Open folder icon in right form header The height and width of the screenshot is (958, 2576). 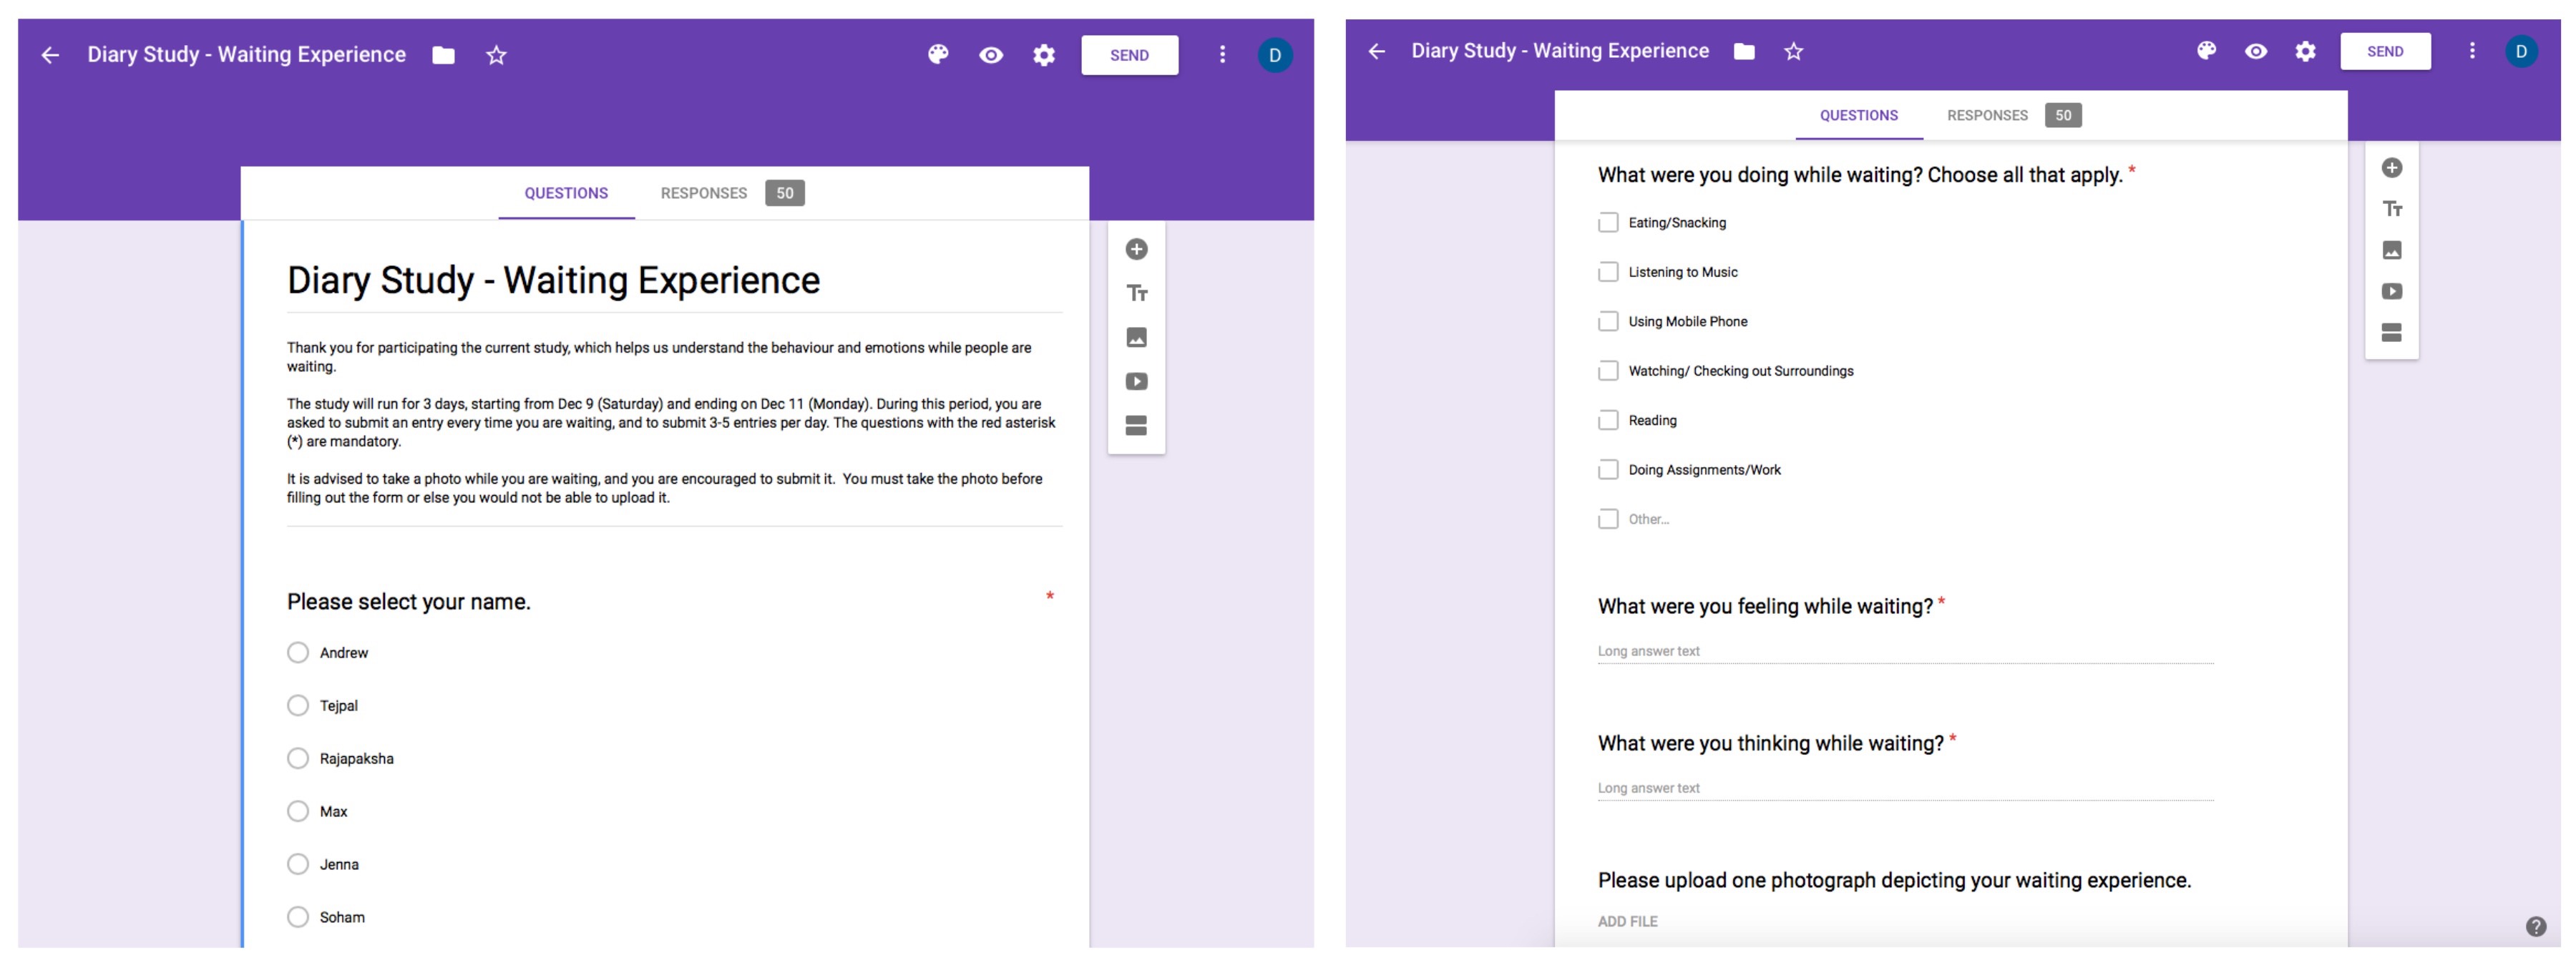coord(1744,51)
